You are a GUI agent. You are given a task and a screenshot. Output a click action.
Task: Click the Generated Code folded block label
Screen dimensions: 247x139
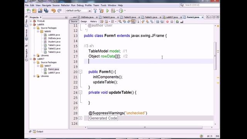(103, 118)
